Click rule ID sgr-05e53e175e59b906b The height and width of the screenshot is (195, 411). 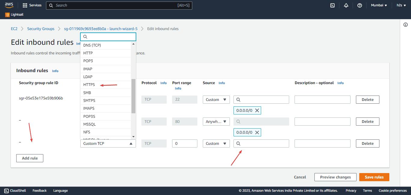point(41,98)
